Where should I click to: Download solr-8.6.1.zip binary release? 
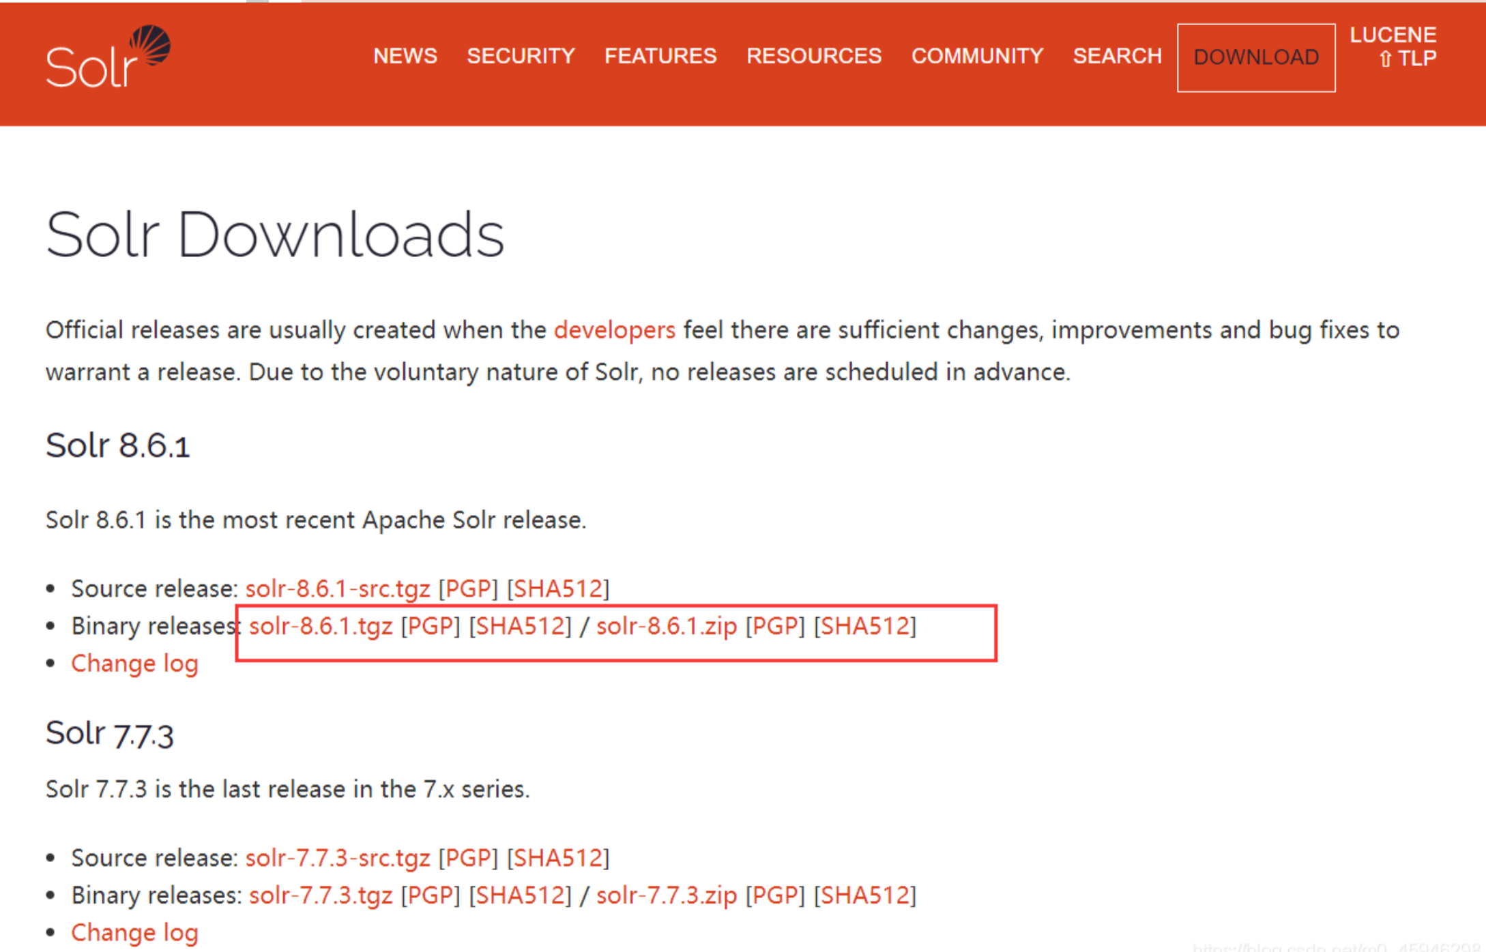pyautogui.click(x=667, y=626)
